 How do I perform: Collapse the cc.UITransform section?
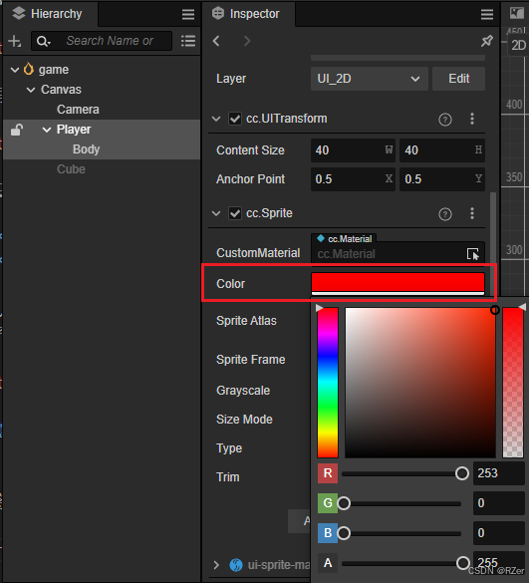tap(216, 119)
